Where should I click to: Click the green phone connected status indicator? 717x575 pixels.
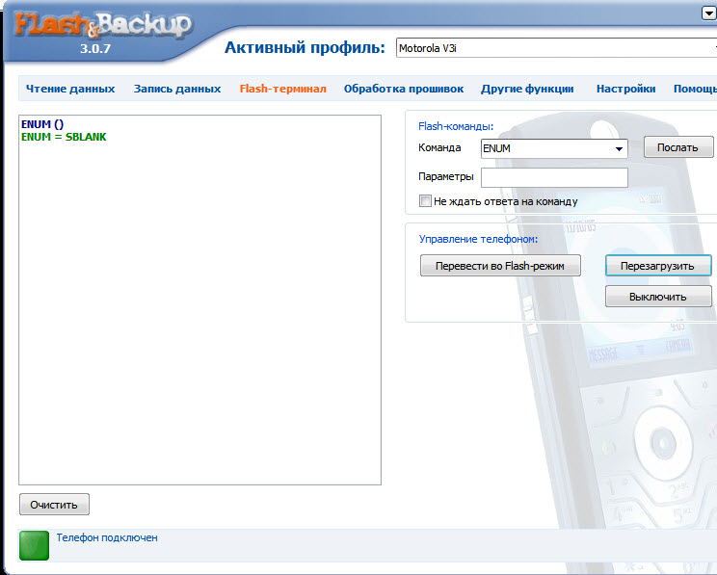point(35,545)
